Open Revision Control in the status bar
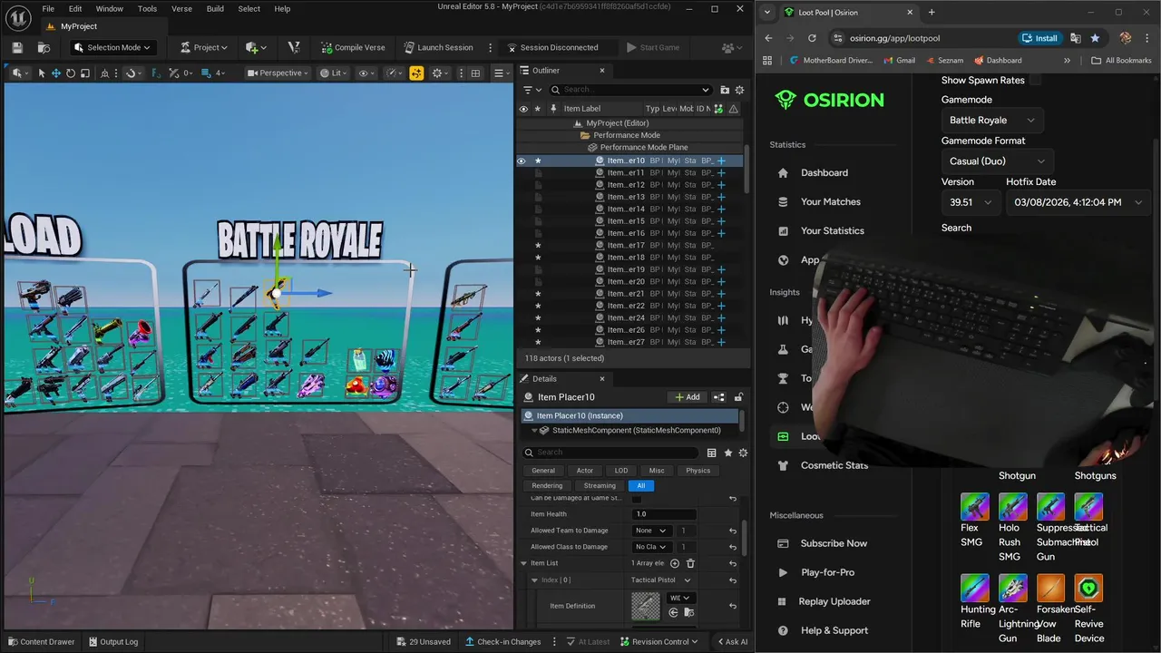Screen dimensions: 1161x653 [x=661, y=642]
